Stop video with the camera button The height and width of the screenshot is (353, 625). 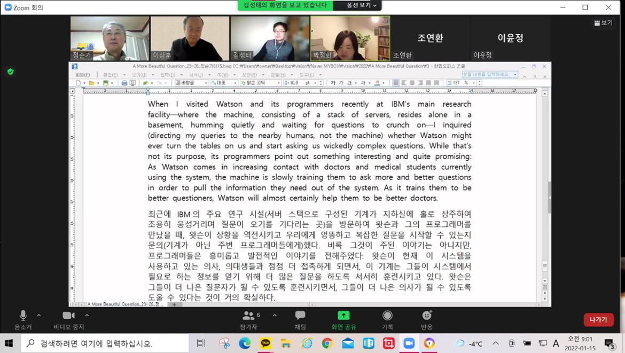tap(68, 319)
